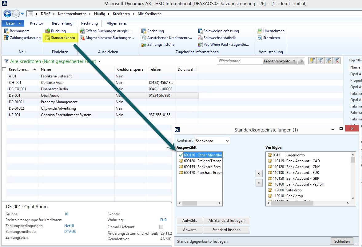Tick the select-all checkbox in grid header
362x247 pixels.
(4, 69)
